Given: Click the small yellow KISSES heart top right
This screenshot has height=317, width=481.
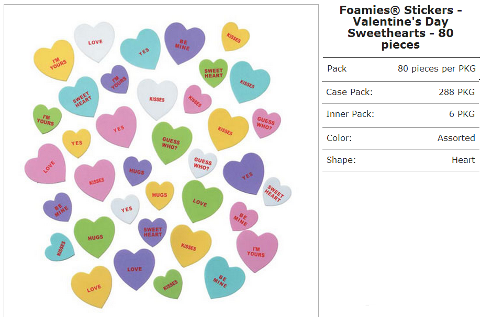Looking at the screenshot, I should [235, 37].
